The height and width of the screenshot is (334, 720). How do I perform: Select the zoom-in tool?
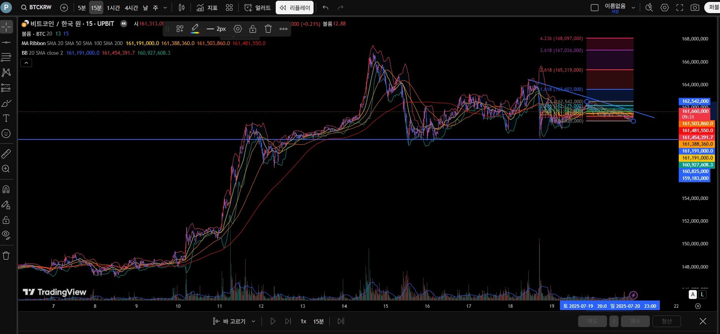coord(7,169)
